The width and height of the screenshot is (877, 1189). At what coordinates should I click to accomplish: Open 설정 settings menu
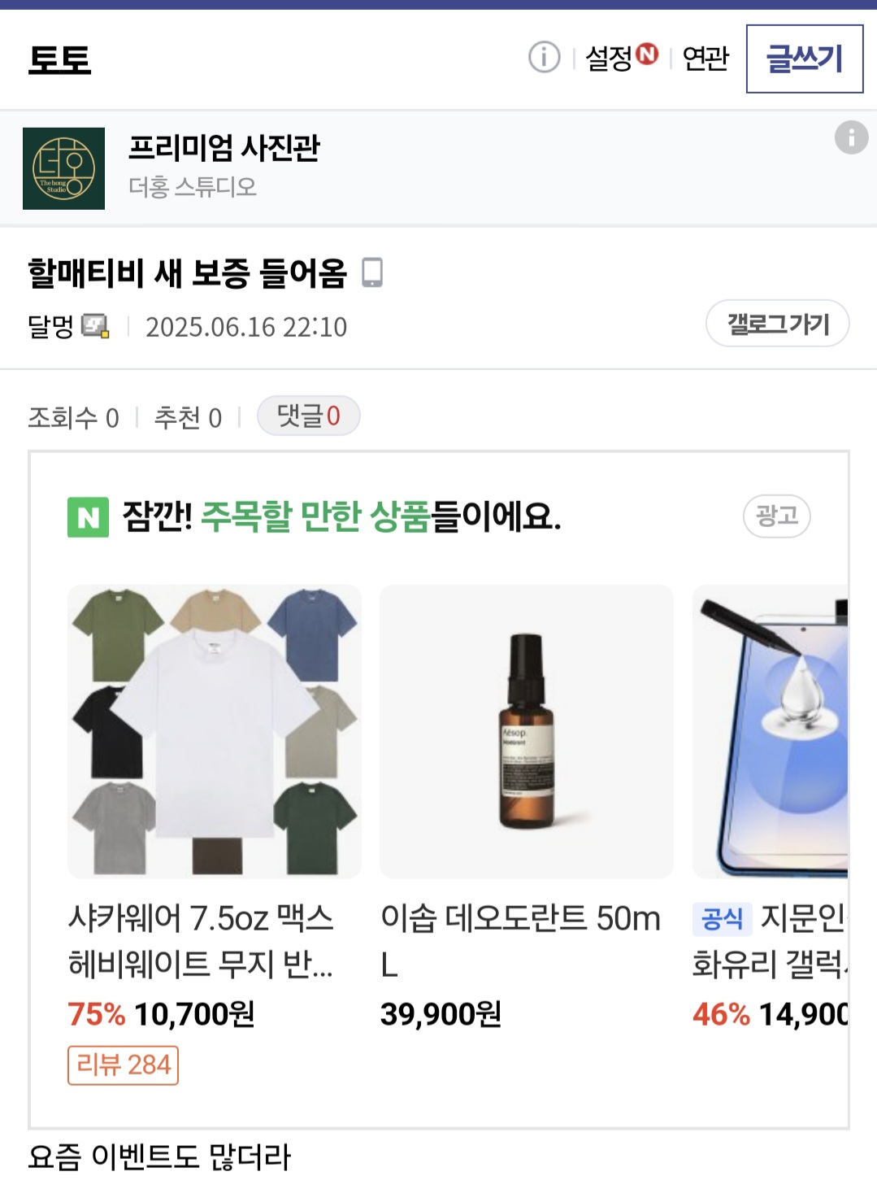(x=609, y=59)
